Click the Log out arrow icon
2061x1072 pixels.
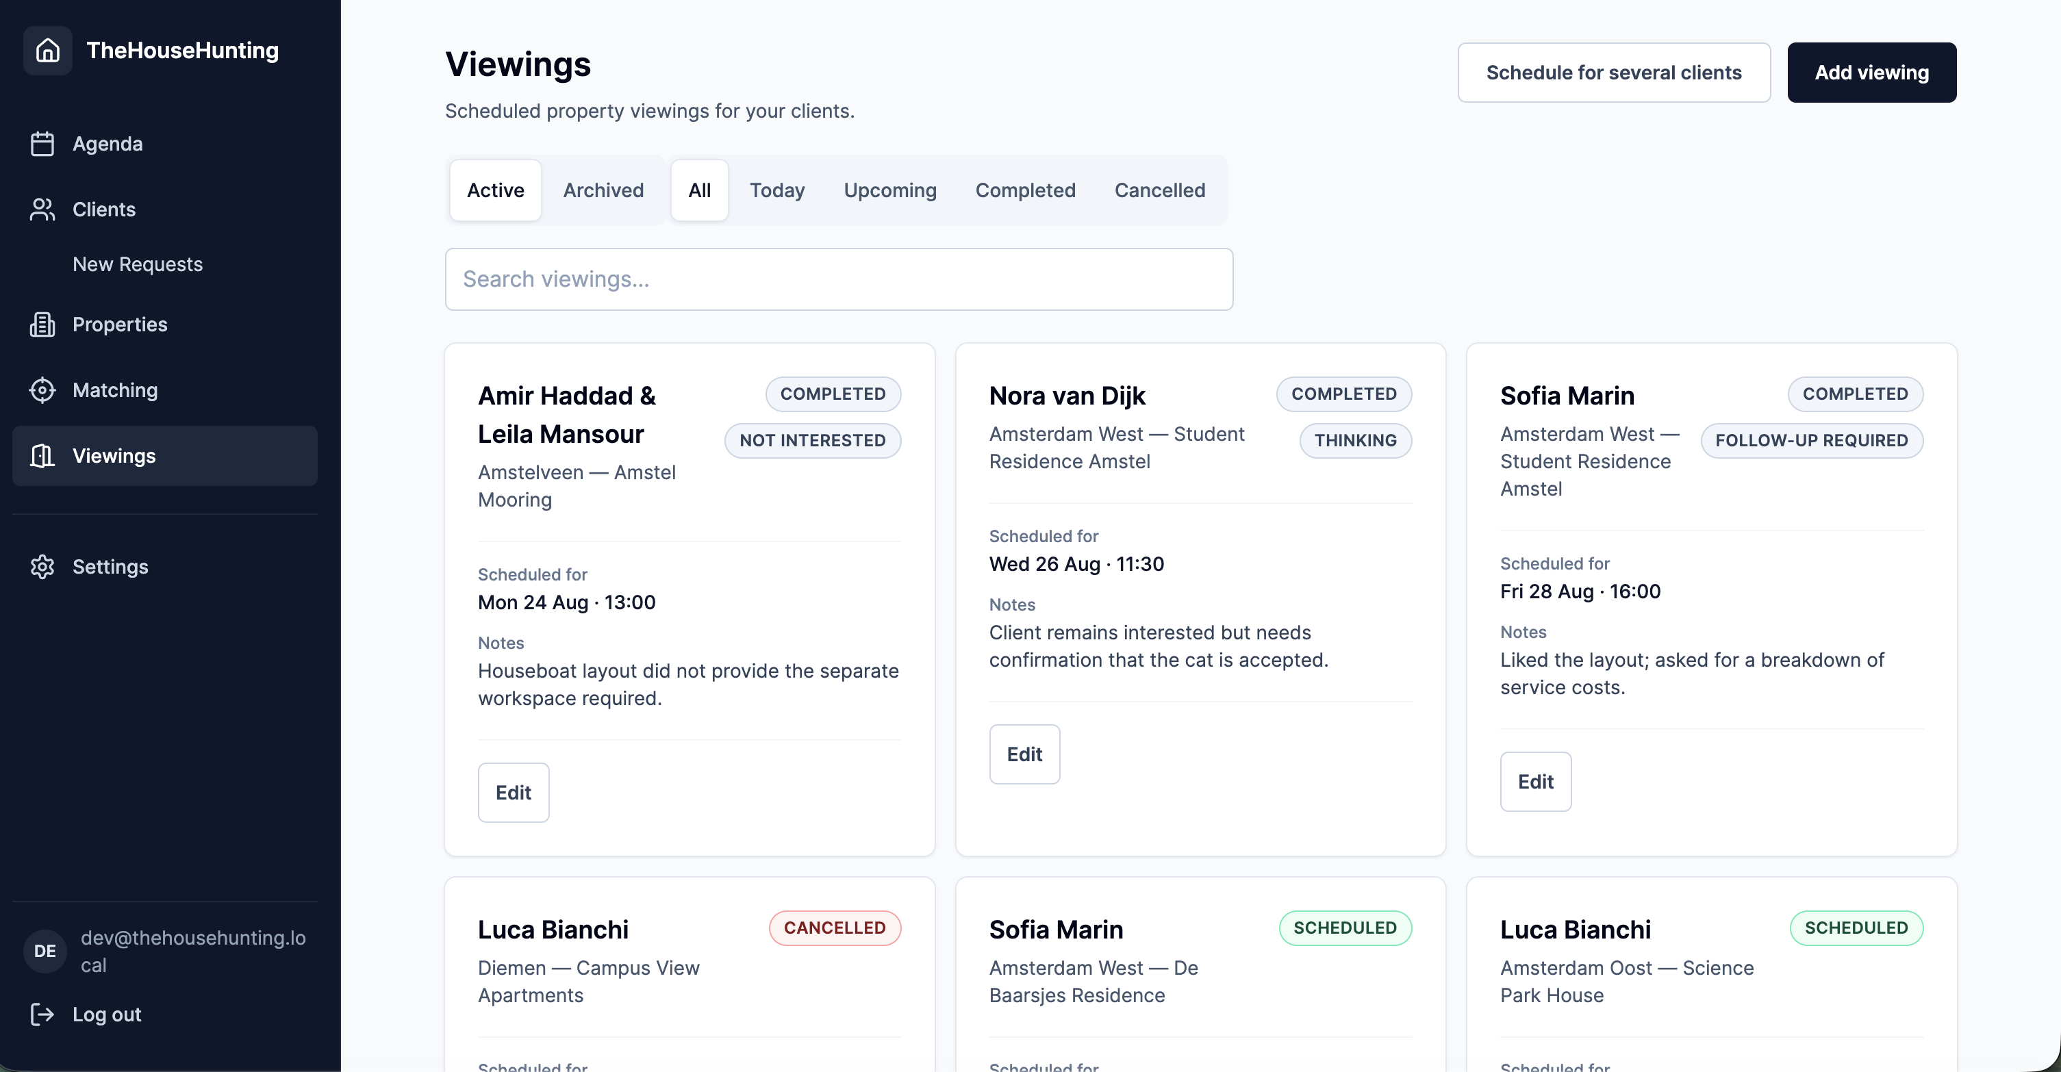click(x=42, y=1014)
